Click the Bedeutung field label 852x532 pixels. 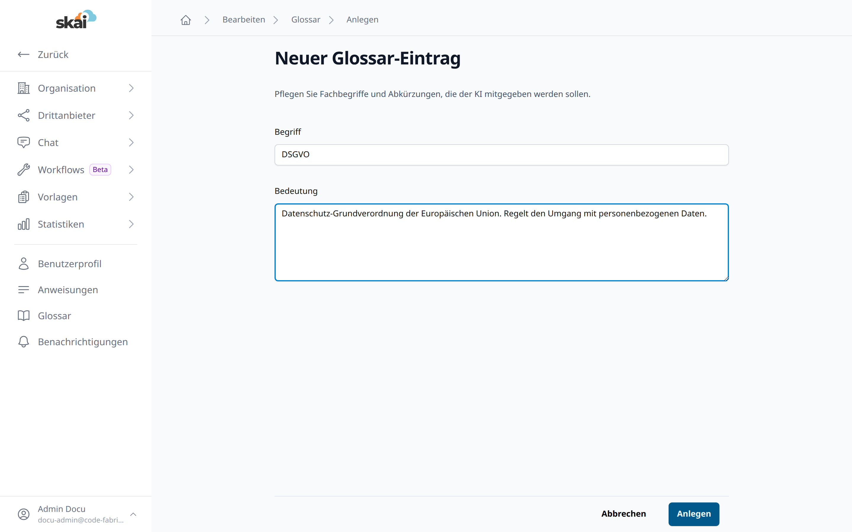click(296, 191)
